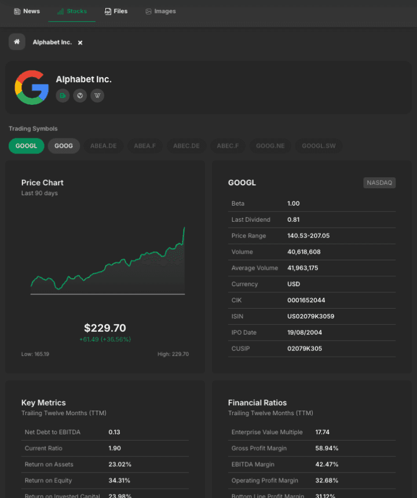Choose the ABEC.DE symbol pill
417x498 pixels.
coord(186,146)
